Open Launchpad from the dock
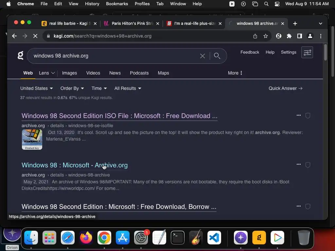 [49, 238]
